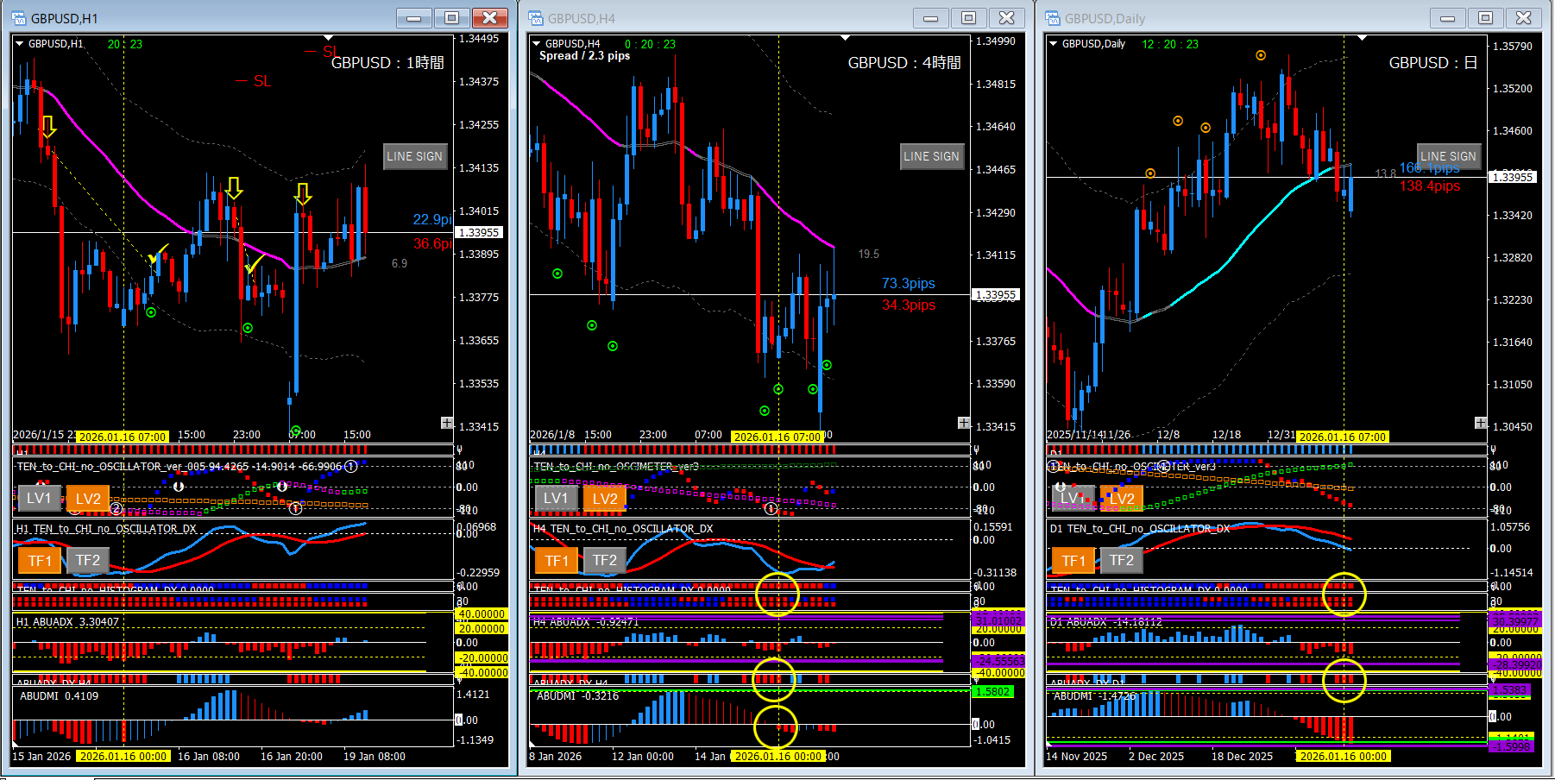Viewport: 1555px width, 780px height.
Task: Click the 'Spread / 2.3 pips' text
Action: point(584,55)
